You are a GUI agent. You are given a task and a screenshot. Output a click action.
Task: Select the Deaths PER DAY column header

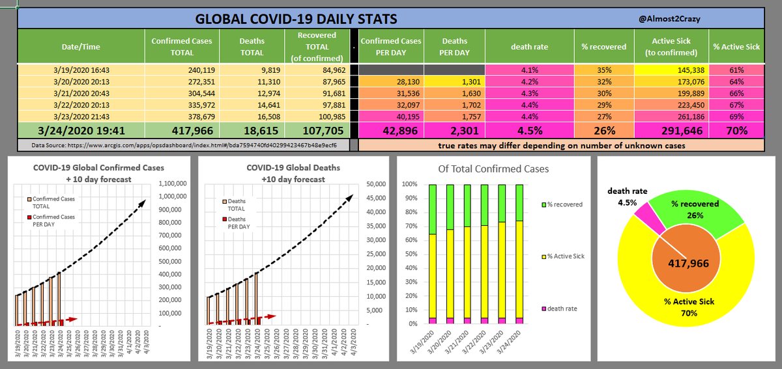point(454,46)
